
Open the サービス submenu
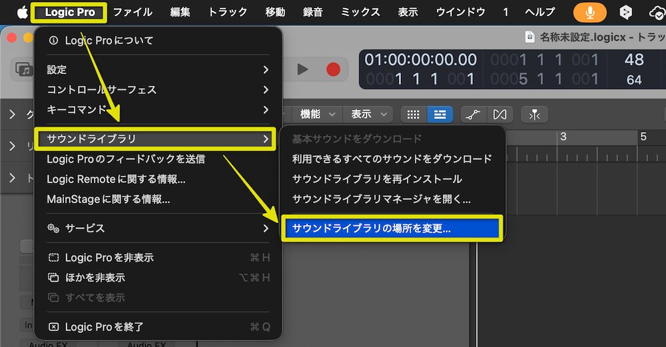tap(158, 228)
